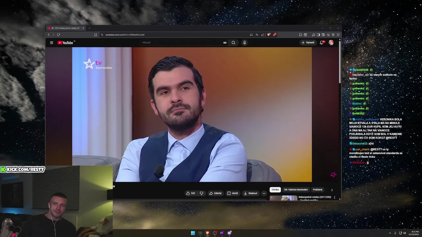This screenshot has width=422, height=237.
Task: Open the clock showing 8:15 PM
Action: (414, 233)
